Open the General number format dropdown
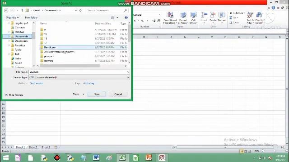Screen dimensions: 289x162 point(159,15)
